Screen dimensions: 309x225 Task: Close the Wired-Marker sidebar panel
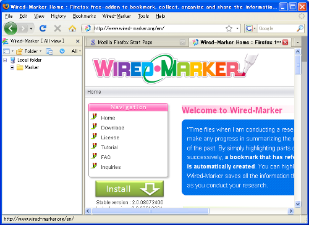pyautogui.click(x=78, y=41)
